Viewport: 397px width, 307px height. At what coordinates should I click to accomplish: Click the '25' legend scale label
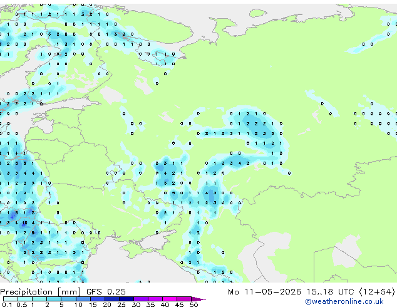[x=121, y=304]
